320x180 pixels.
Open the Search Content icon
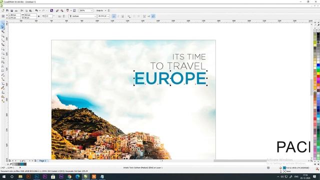click(x=51, y=10)
